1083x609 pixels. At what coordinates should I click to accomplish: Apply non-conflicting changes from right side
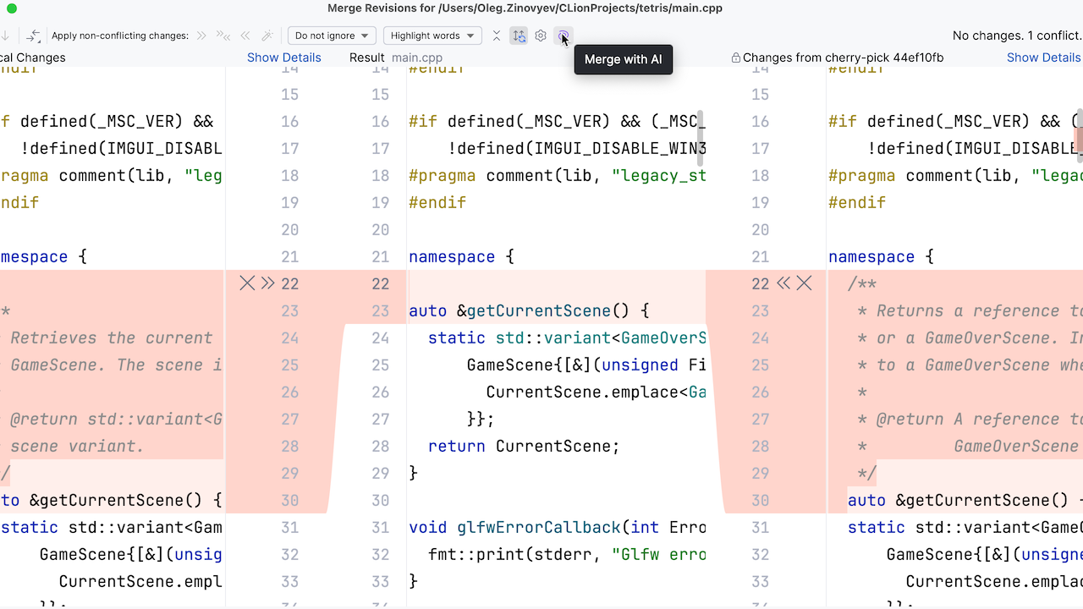(x=245, y=36)
